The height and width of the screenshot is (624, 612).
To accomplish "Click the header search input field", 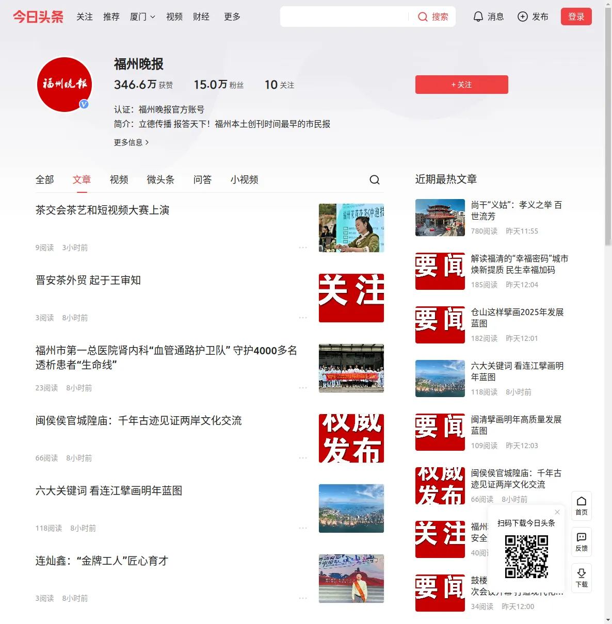I will pos(344,17).
